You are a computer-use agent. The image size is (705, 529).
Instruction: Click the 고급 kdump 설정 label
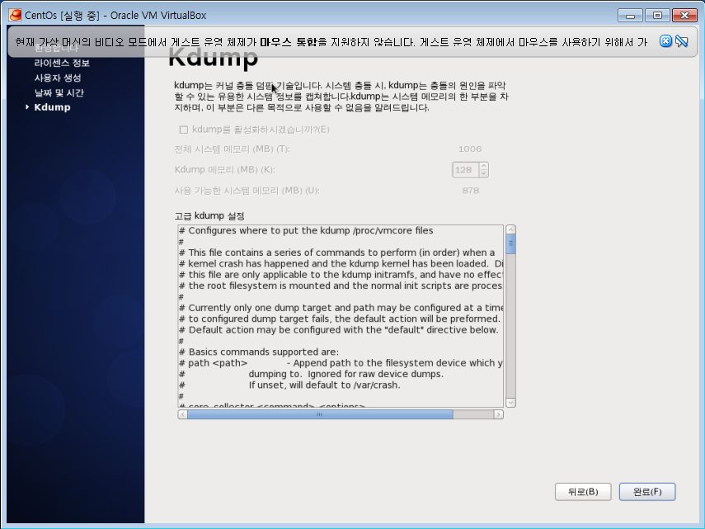209,216
